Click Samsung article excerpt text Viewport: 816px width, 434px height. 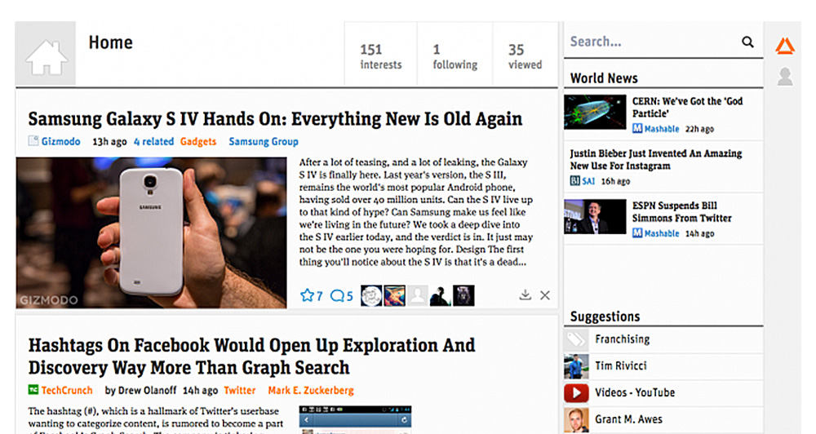point(416,212)
